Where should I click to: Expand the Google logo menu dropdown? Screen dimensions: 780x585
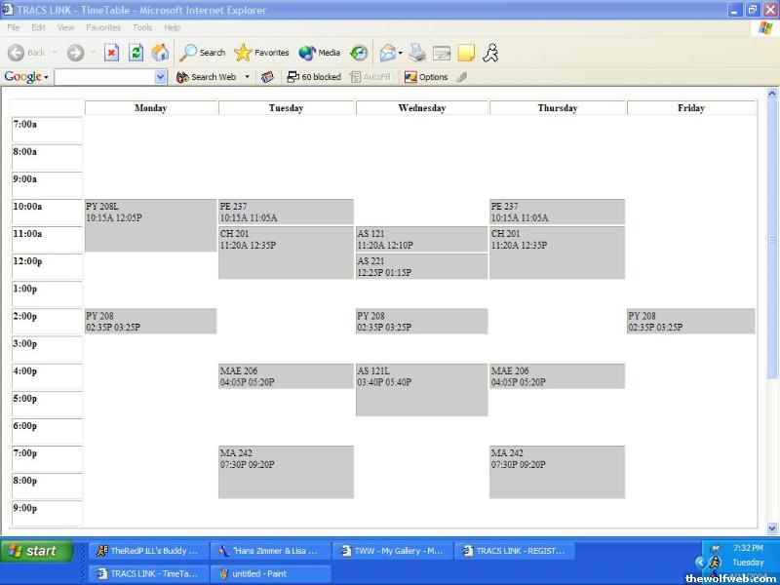click(25, 77)
